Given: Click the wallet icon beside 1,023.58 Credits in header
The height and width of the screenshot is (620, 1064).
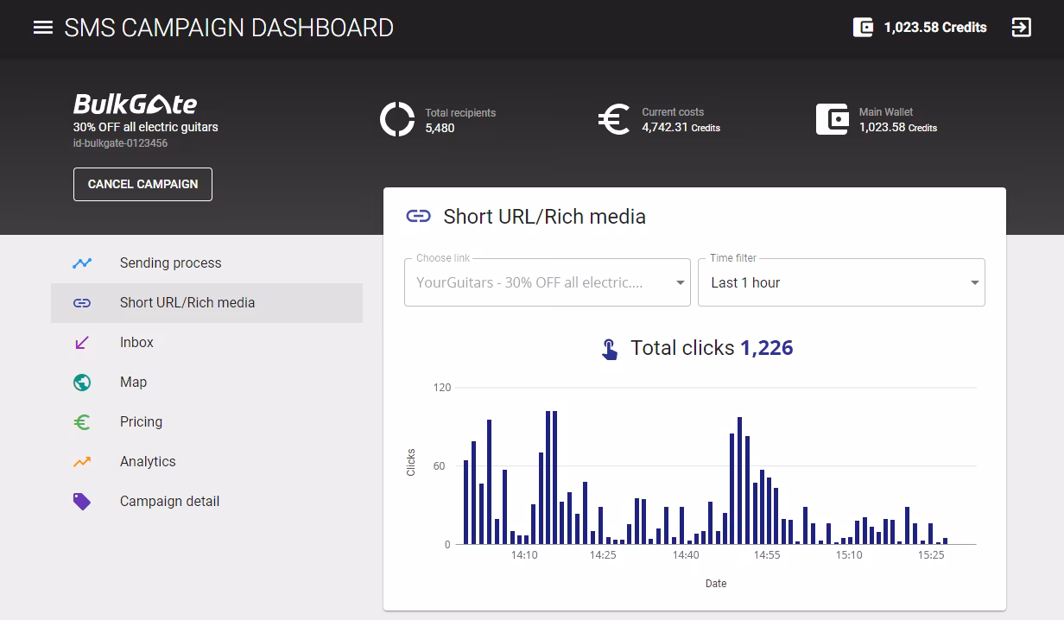Looking at the screenshot, I should click(863, 28).
